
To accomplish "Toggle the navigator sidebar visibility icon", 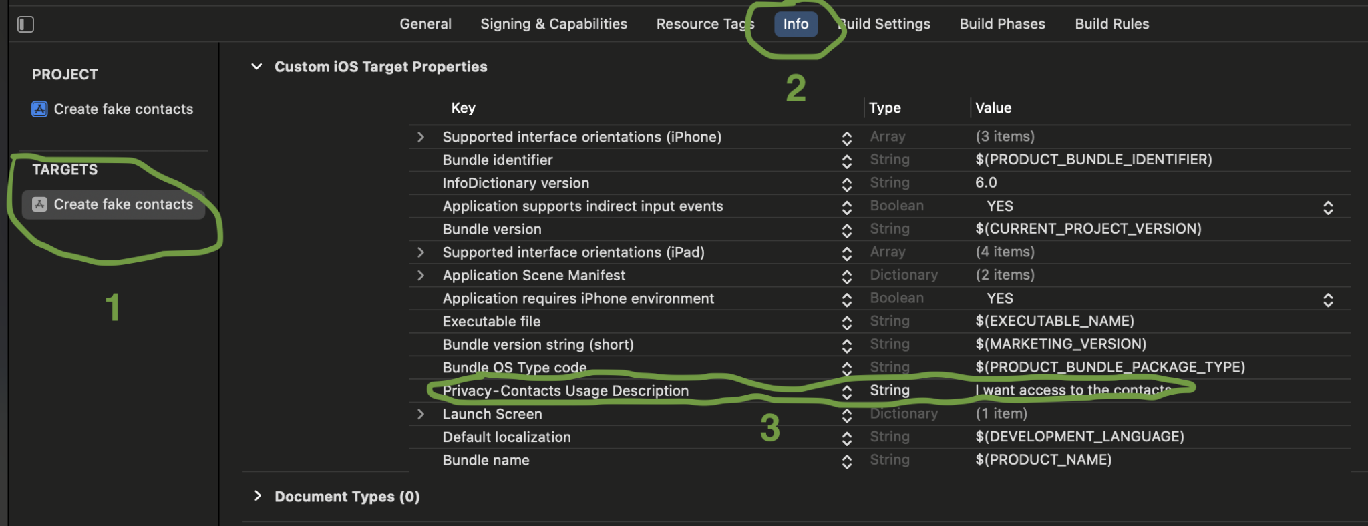I will [x=25, y=24].
